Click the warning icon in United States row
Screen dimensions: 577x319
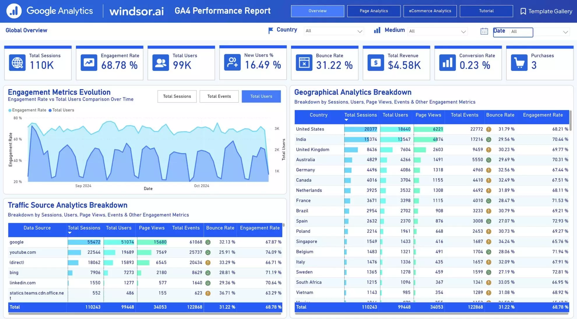tap(489, 129)
